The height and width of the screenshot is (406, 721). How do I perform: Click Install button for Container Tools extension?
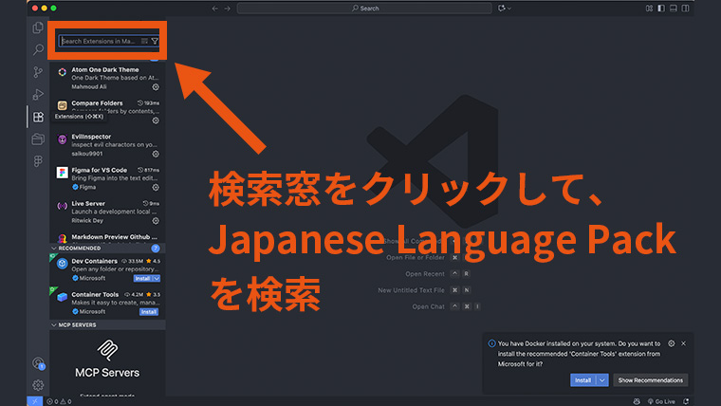(149, 311)
